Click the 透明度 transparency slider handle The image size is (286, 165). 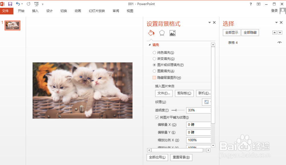[x=176, y=110]
